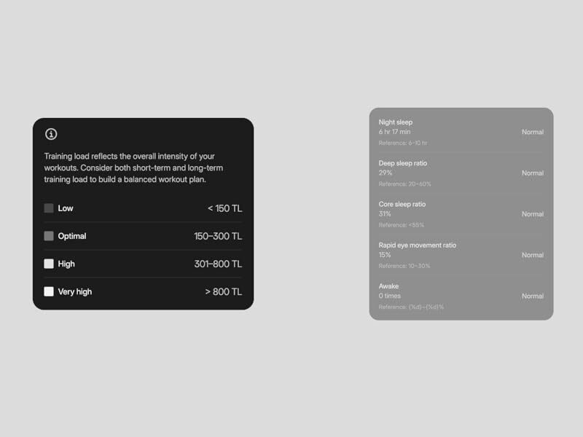Click the info icon above training load description

[x=51, y=134]
